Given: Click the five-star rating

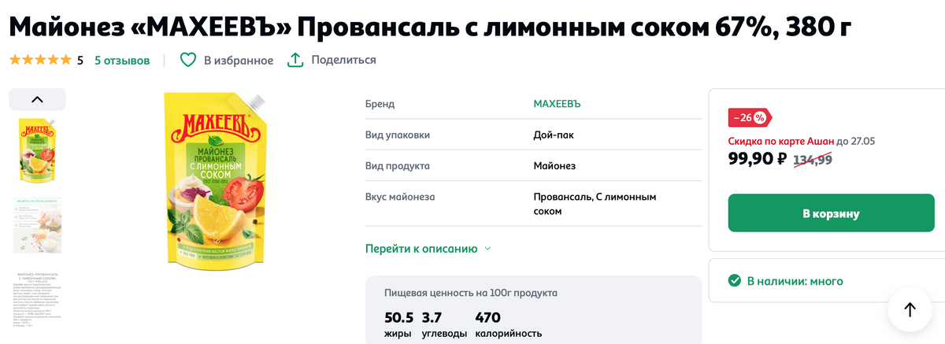Looking at the screenshot, I should 40,60.
